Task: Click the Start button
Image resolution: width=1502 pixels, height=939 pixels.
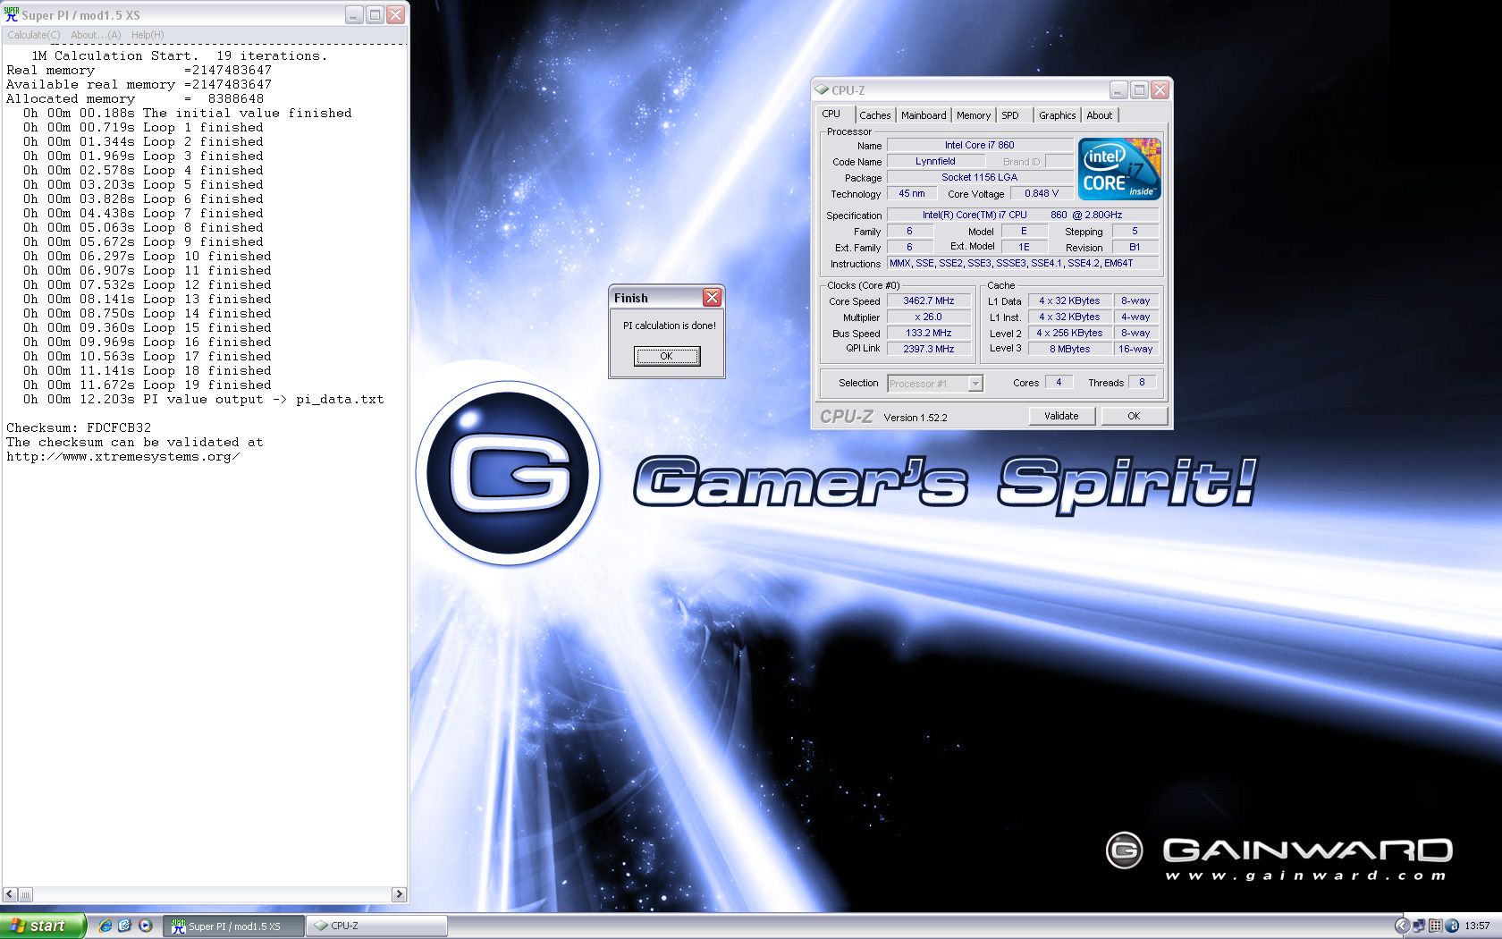Action: 43,926
